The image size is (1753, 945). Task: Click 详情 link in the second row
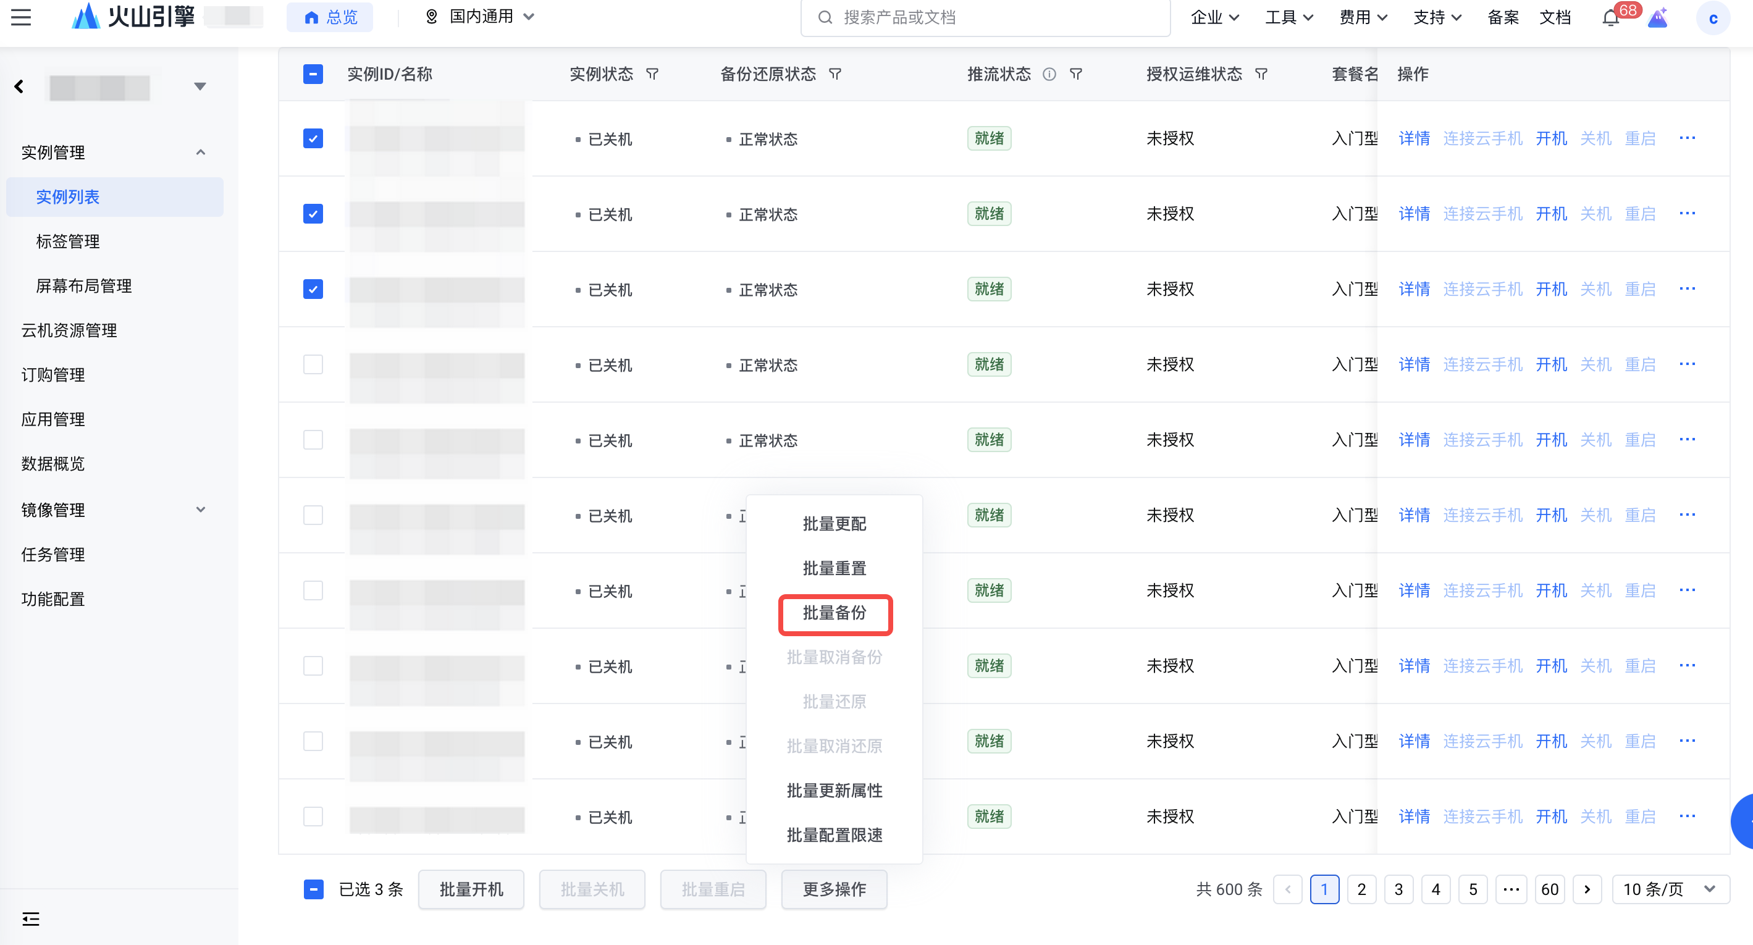coord(1414,214)
